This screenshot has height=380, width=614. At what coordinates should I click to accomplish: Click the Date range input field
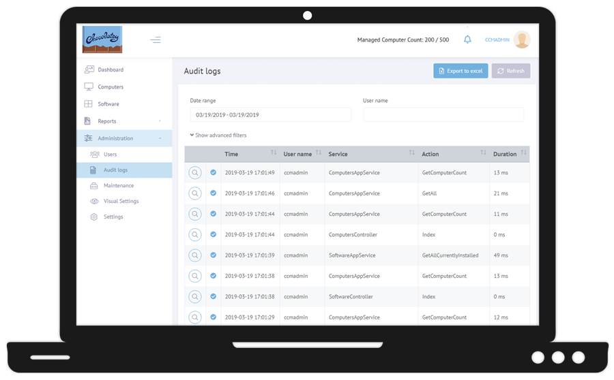pyautogui.click(x=270, y=115)
